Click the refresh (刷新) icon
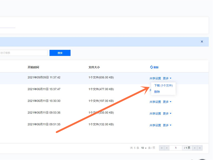 point(152,67)
